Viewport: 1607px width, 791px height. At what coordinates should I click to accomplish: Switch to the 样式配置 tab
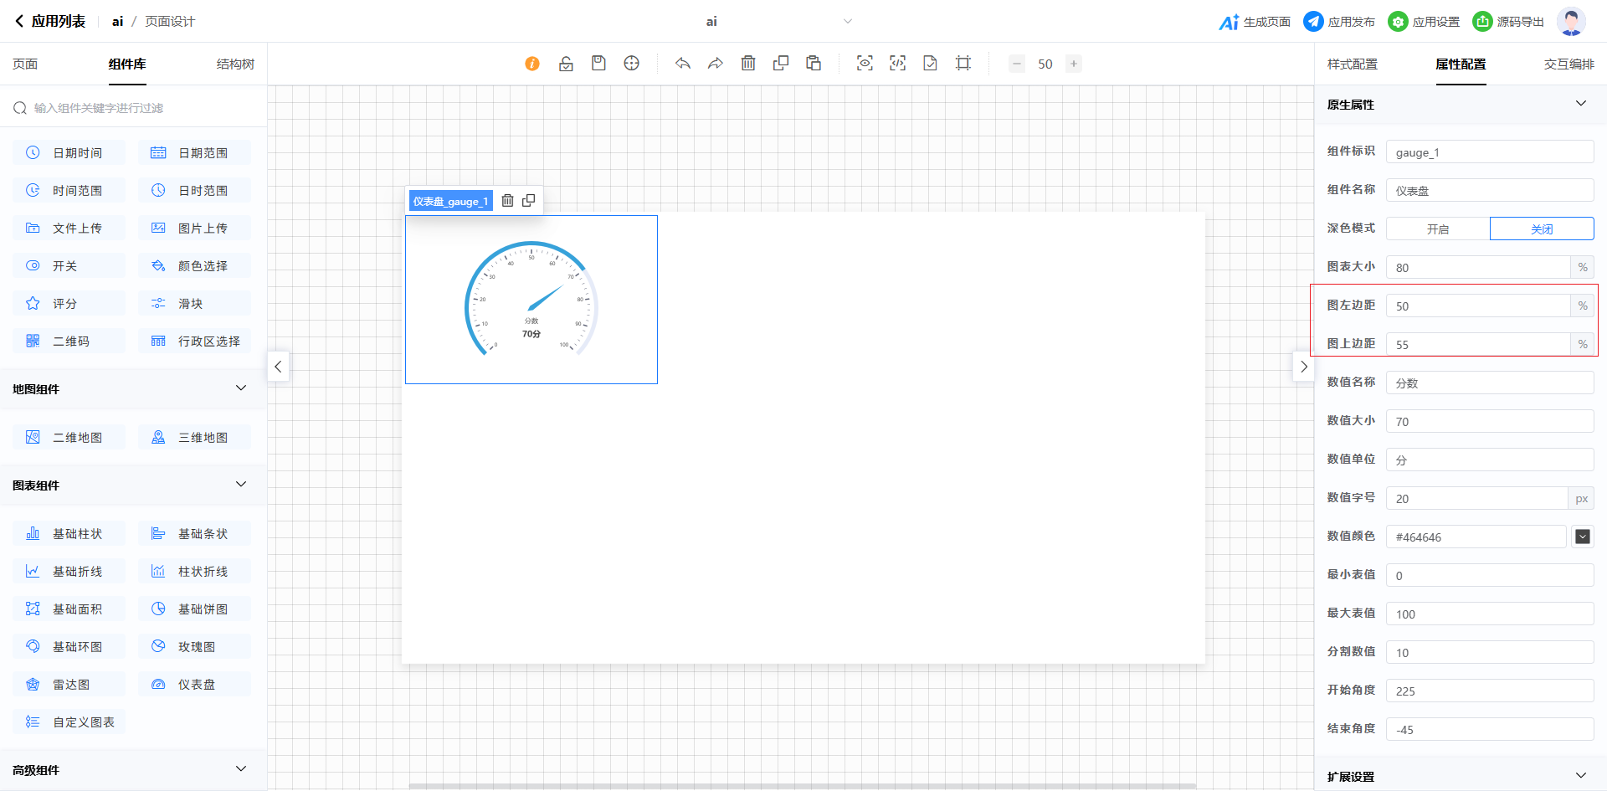[1352, 64]
